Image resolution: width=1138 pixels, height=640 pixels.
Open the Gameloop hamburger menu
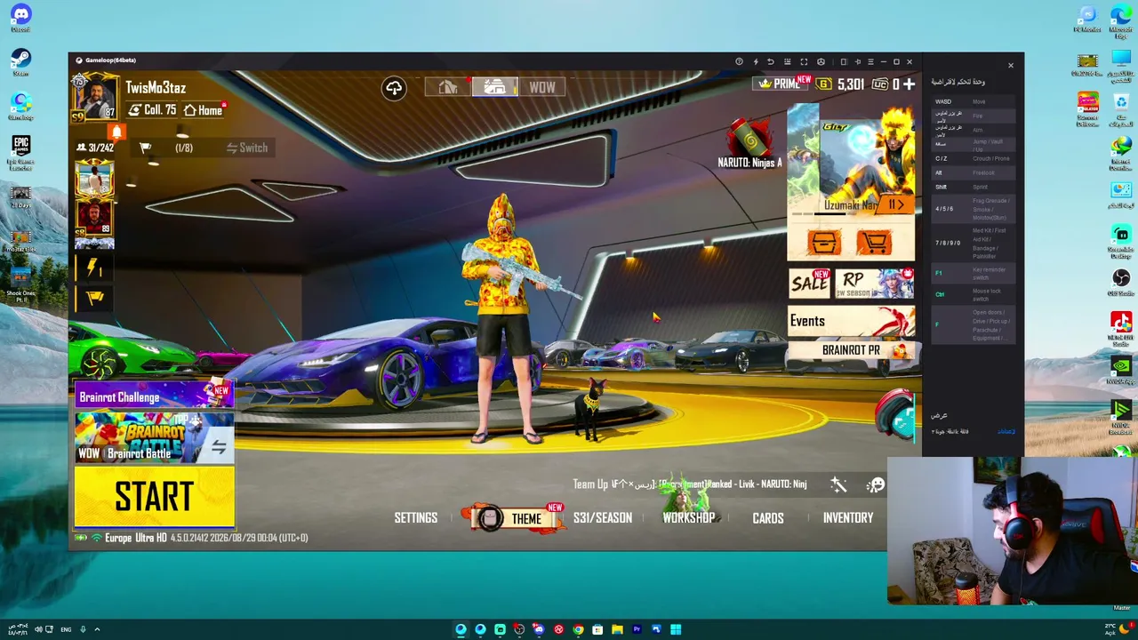[870, 61]
